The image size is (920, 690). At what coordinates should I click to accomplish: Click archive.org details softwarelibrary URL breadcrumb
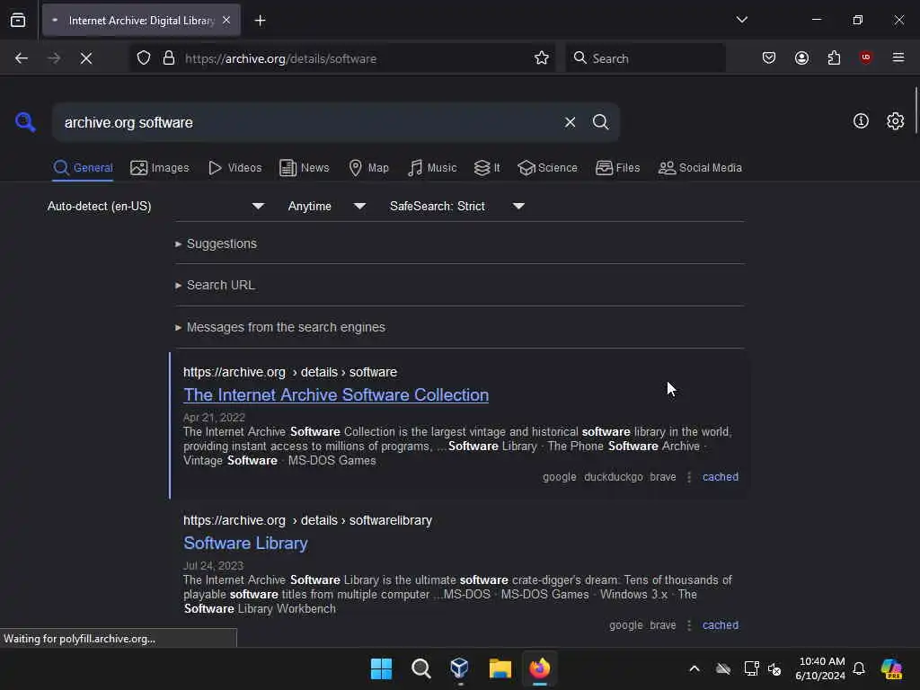[307, 520]
